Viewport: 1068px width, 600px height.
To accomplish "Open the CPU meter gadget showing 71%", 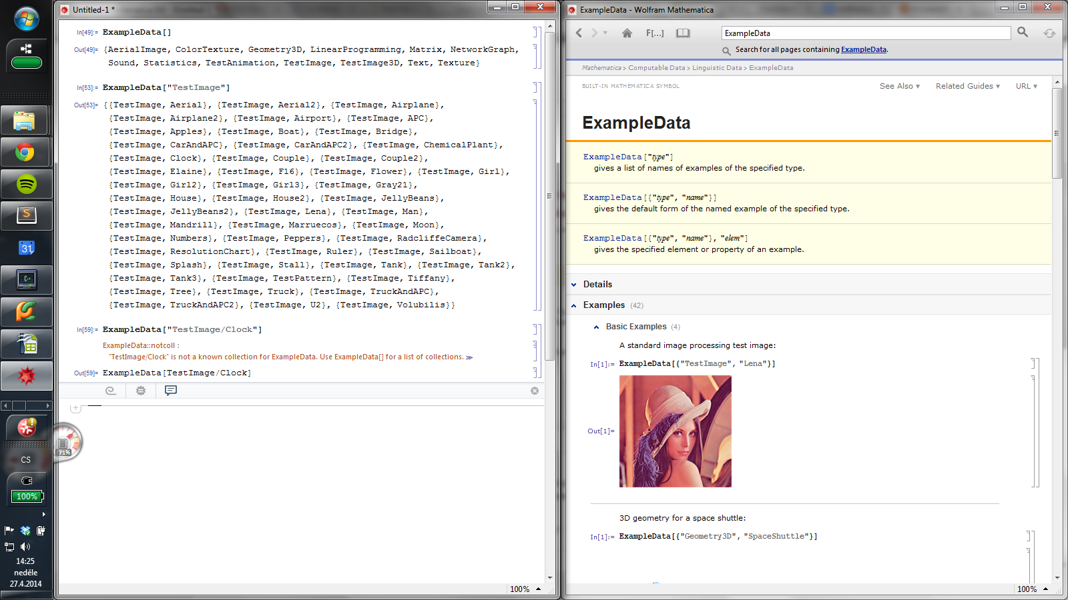I will tap(67, 442).
